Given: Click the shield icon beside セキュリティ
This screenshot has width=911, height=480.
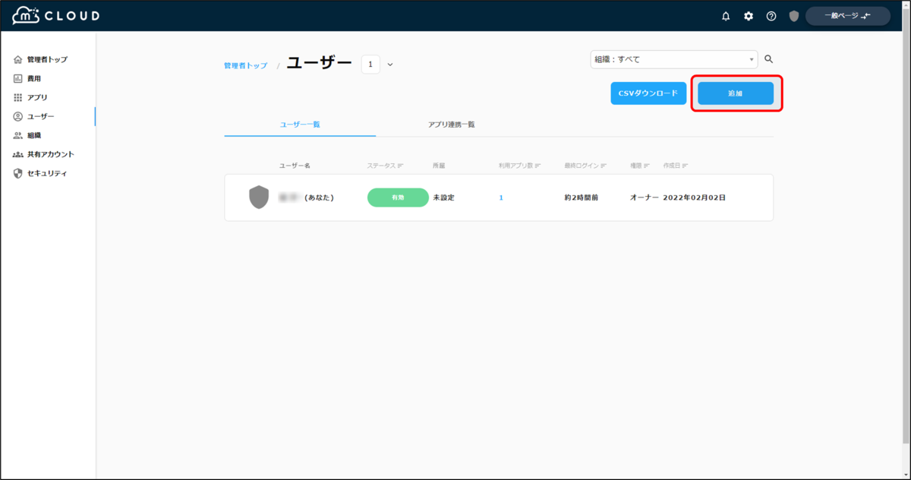Looking at the screenshot, I should point(18,173).
